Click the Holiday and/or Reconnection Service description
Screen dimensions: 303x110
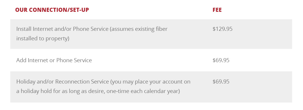[103, 86]
